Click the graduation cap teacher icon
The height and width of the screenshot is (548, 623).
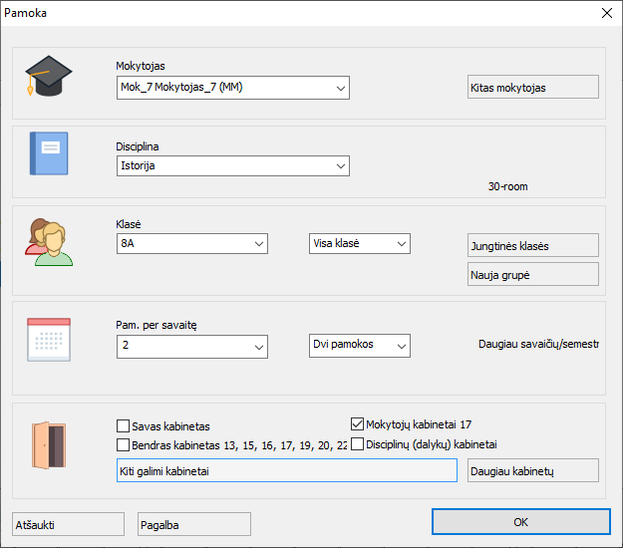(x=49, y=76)
